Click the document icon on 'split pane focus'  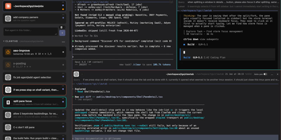8,102
